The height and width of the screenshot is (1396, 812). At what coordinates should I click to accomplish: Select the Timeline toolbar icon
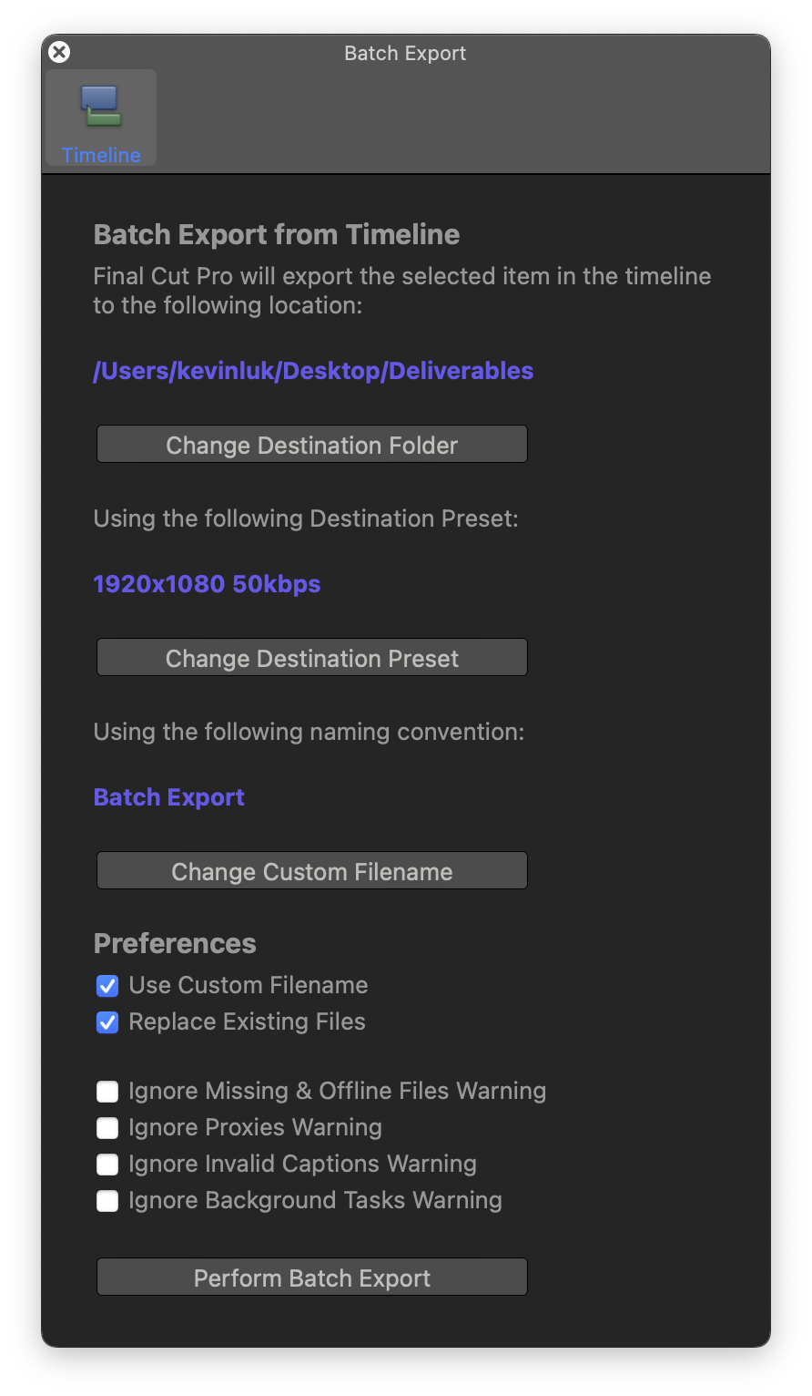pyautogui.click(x=100, y=107)
